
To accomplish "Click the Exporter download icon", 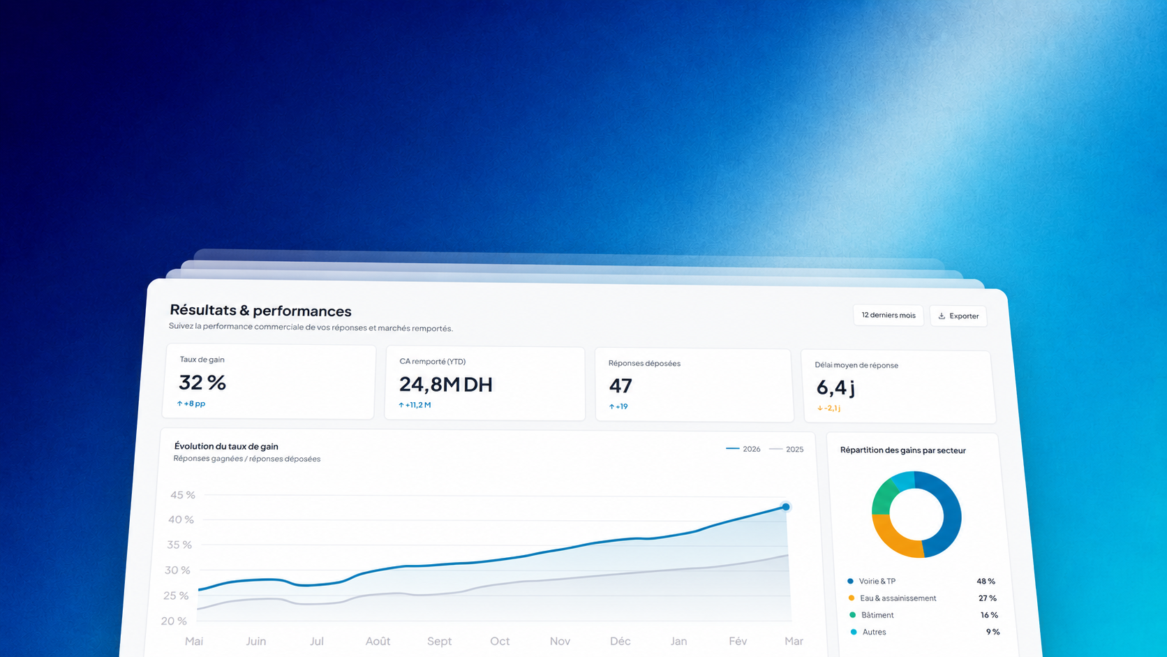I will click(x=942, y=316).
